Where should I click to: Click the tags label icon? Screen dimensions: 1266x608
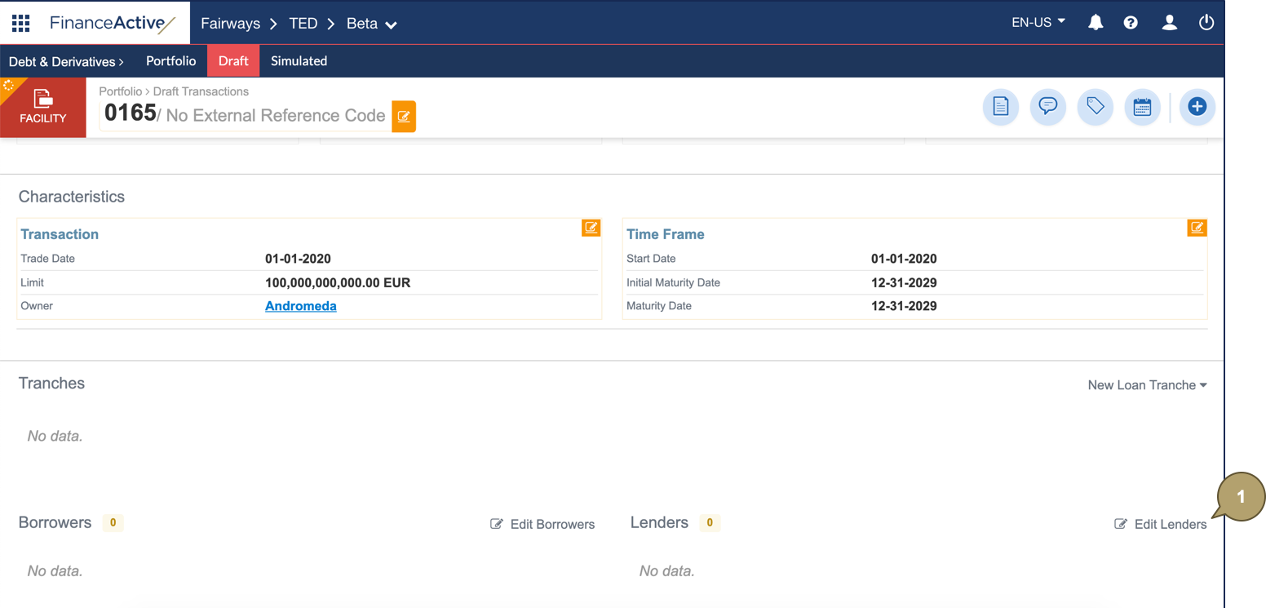(1095, 107)
